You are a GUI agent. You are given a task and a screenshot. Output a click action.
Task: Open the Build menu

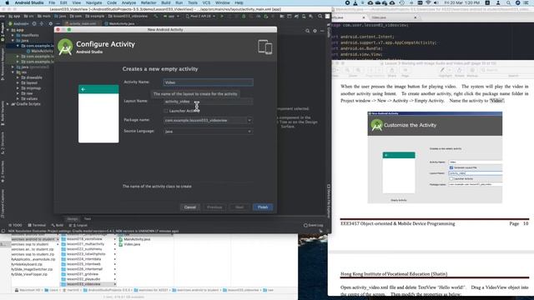click(x=166, y=2)
